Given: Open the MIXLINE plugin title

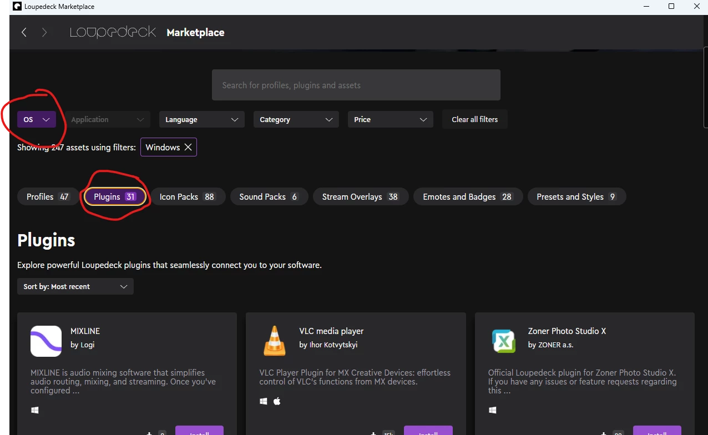Looking at the screenshot, I should (x=85, y=331).
